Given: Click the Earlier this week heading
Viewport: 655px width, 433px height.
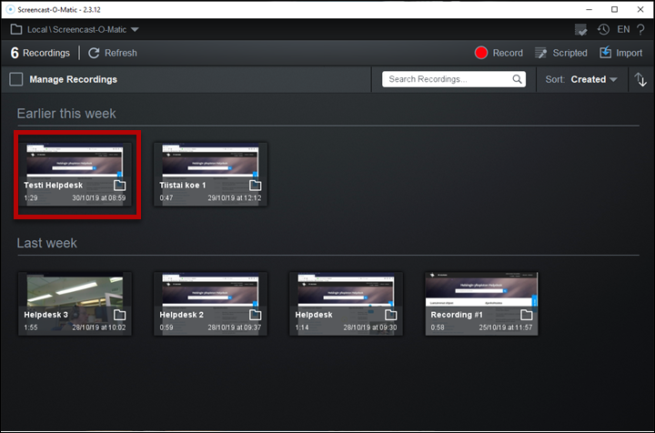Looking at the screenshot, I should click(x=66, y=114).
